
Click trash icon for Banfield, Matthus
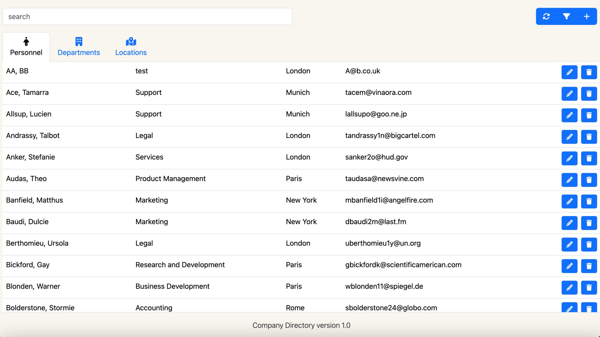point(589,201)
